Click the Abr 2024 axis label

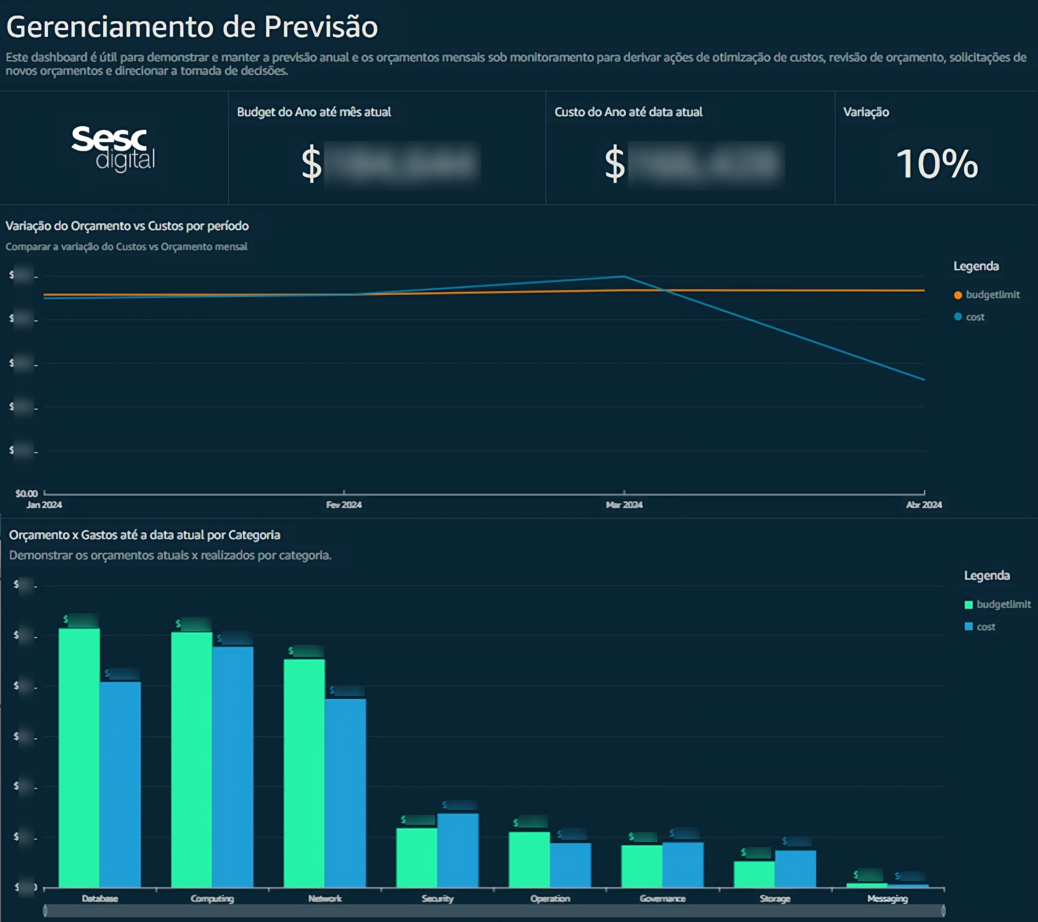pos(924,505)
